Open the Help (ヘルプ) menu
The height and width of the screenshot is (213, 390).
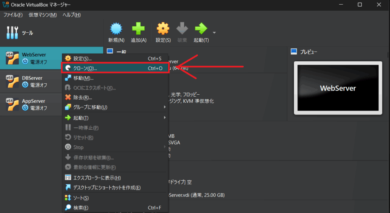click(72, 15)
